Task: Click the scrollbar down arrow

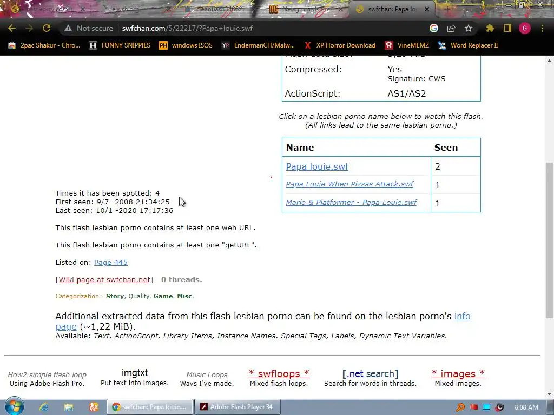Action: coord(549,394)
